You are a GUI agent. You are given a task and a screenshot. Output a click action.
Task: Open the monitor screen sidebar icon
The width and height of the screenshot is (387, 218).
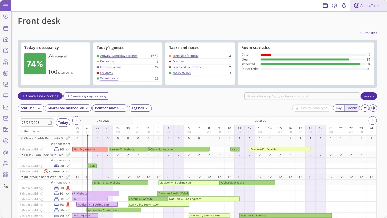(6, 96)
